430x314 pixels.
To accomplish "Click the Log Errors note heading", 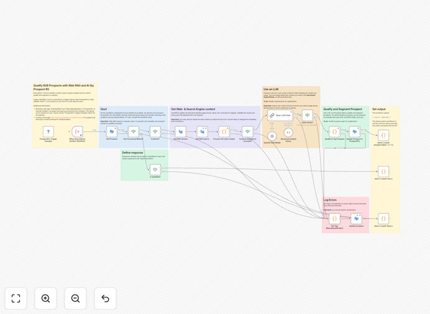I will pos(330,200).
